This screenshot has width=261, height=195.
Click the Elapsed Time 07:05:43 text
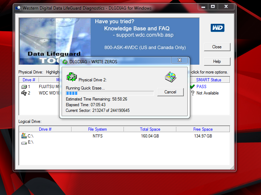tap(86, 105)
